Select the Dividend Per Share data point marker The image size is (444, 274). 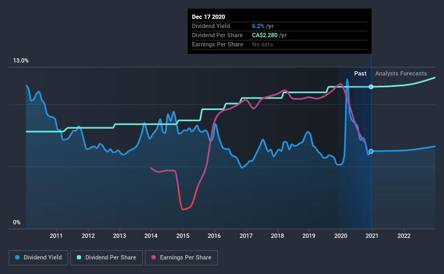tap(371, 87)
